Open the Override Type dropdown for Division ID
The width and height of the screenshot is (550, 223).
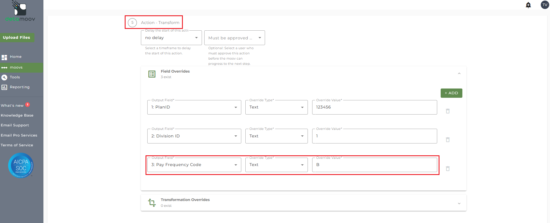coord(276,136)
